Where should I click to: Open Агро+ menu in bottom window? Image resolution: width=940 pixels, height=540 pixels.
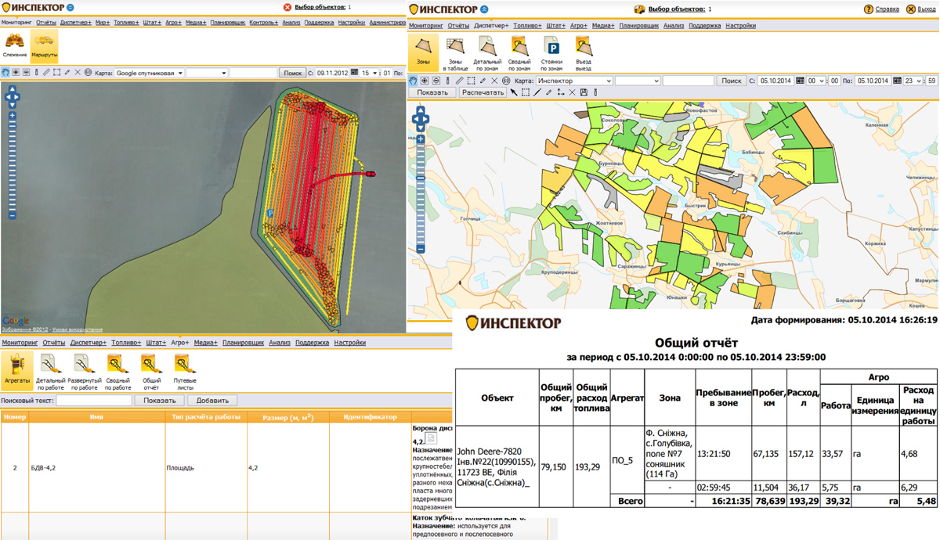pyautogui.click(x=180, y=343)
